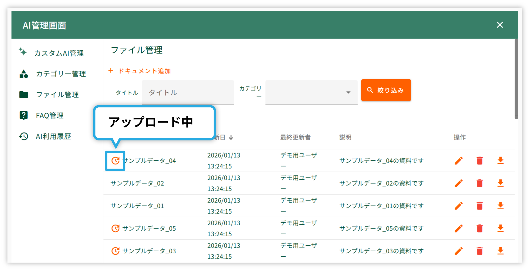The height and width of the screenshot is (271, 532).
Task: Delete サンプルデータ_02 with trash icon
Action: coord(479,183)
